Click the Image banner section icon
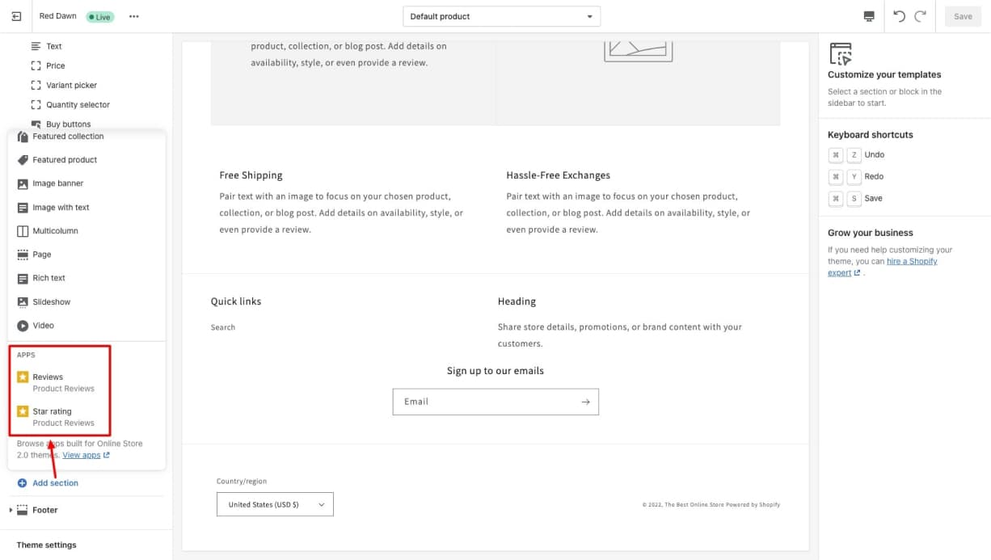This screenshot has height=560, width=991. point(23,183)
